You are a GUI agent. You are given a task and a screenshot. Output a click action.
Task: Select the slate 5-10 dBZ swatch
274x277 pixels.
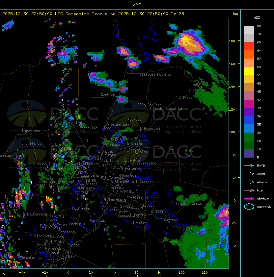(x=249, y=153)
